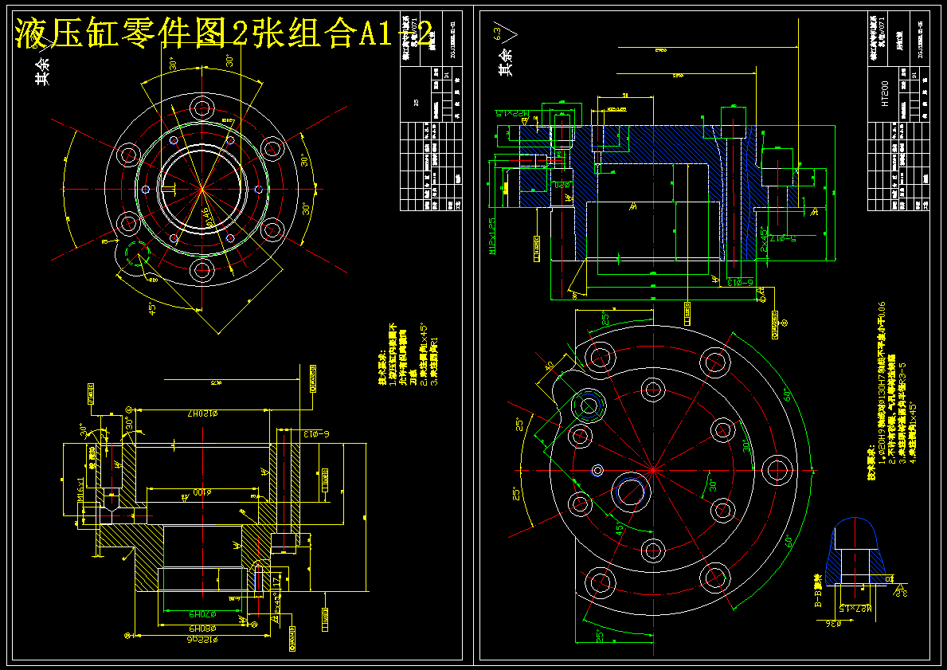The width and height of the screenshot is (947, 670).
Task: Select the Ø80H9 dimension text
Action: coord(204,627)
